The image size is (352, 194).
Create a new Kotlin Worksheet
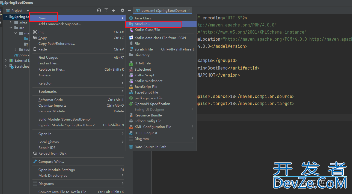162,81
